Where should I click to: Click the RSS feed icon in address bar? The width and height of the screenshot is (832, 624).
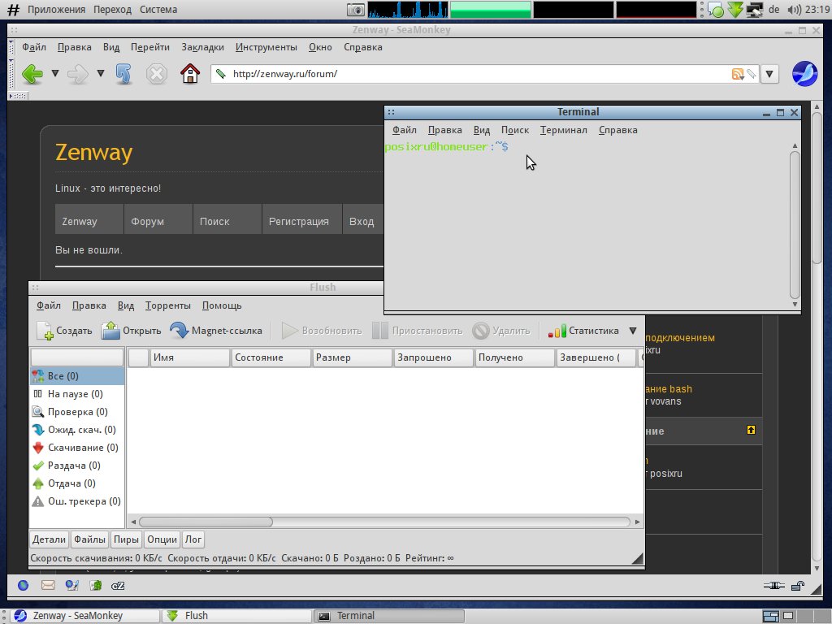(737, 74)
